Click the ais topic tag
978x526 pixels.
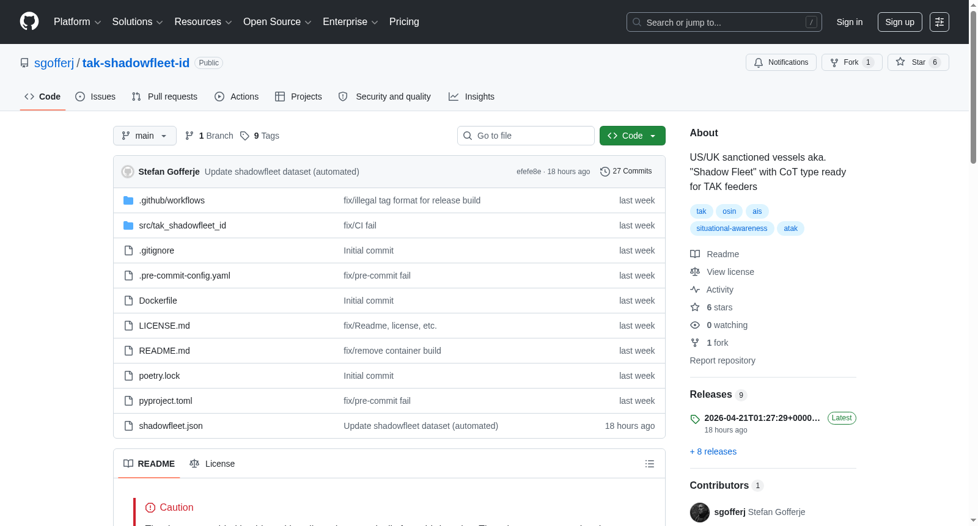pos(757,211)
